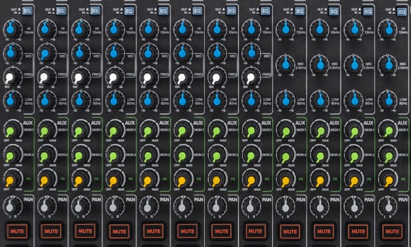This screenshot has height=247, width=411.
Task: Mute the first channel strip
Action: (17, 231)
